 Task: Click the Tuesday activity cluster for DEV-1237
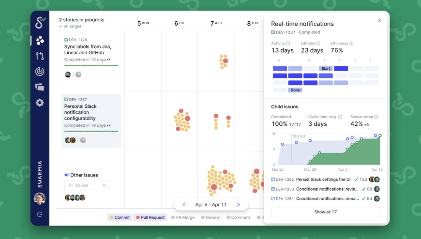182,120
